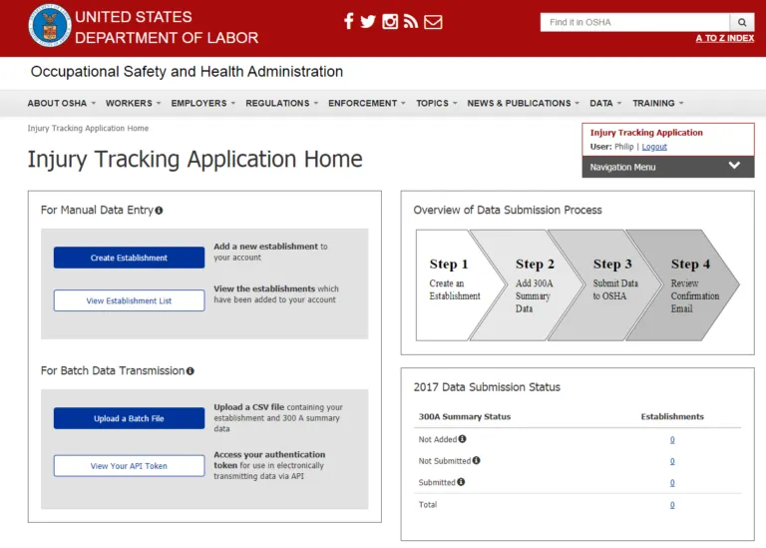Click info icon beside For Manual Data Entry
The height and width of the screenshot is (548, 766).
point(159,211)
